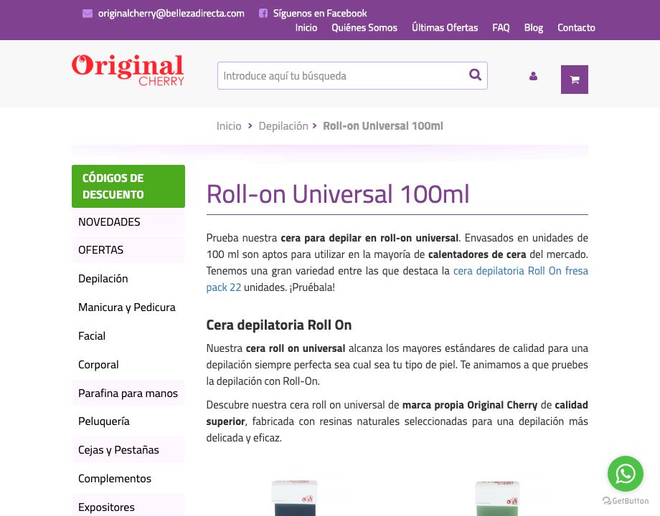Screen dimensions: 660x516
Task: Open Quiénes Somos menu item
Action: point(364,28)
